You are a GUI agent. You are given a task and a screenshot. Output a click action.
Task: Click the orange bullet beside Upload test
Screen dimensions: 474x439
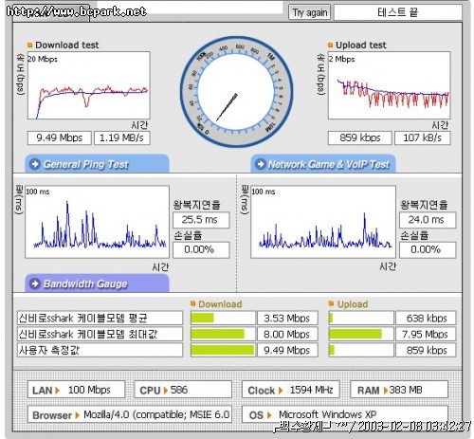(x=330, y=45)
